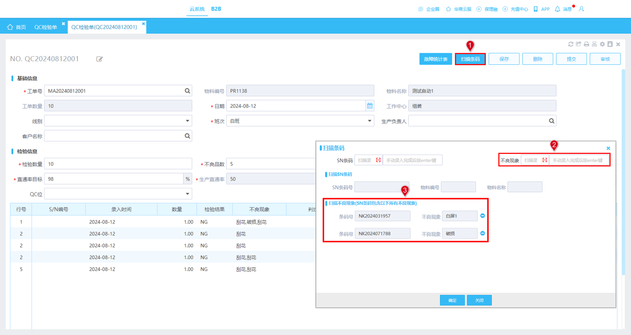Click the refresh icon in top toolbar
Viewport: 631px width, 335px height.
point(571,44)
